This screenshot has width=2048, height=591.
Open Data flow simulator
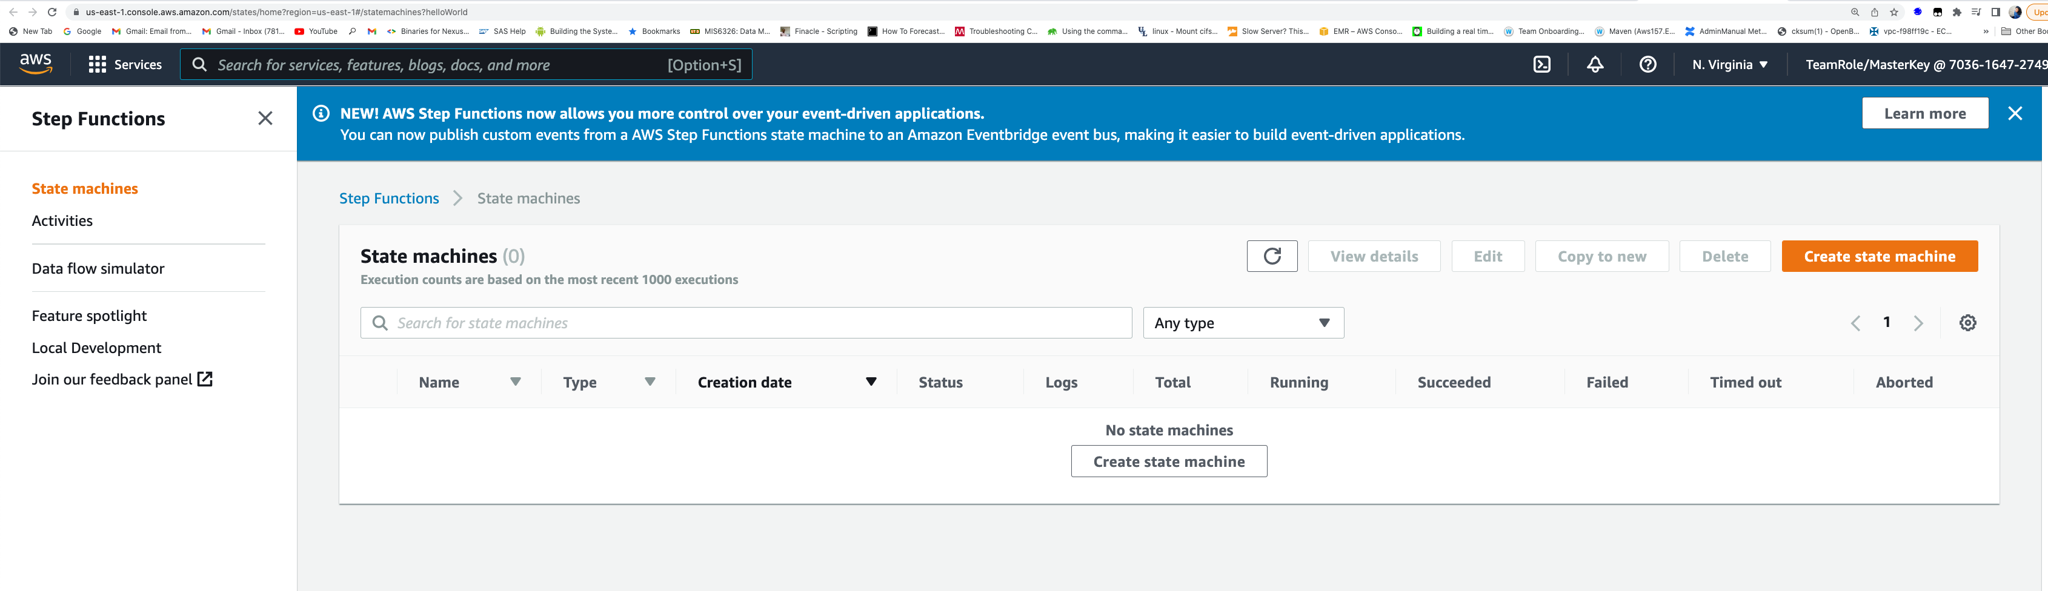coord(98,268)
